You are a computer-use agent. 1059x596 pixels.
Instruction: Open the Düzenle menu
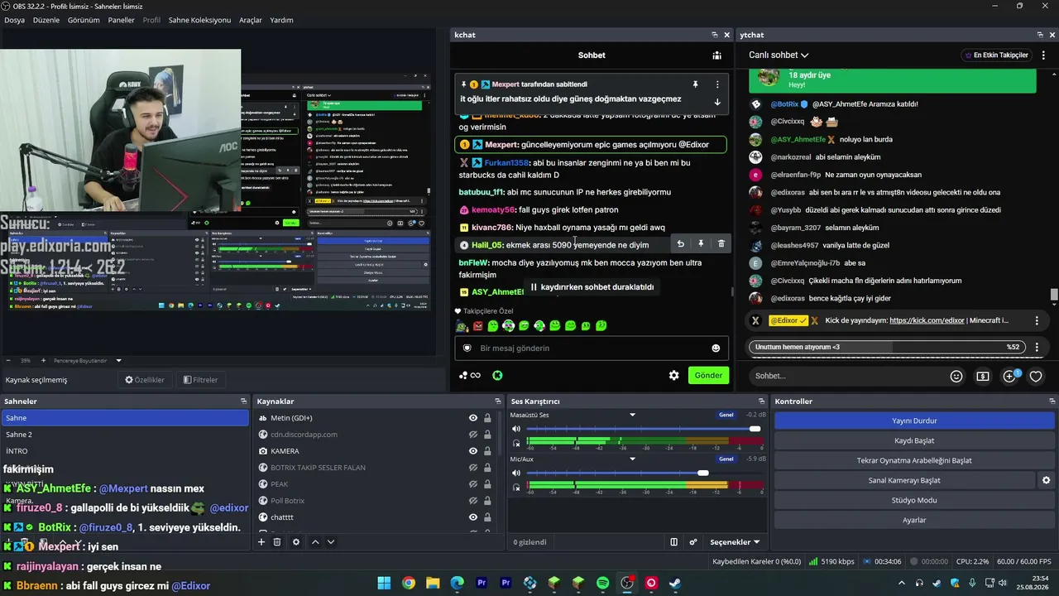(46, 20)
